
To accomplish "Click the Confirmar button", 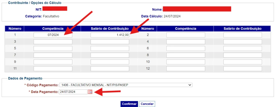I will point(129,104).
